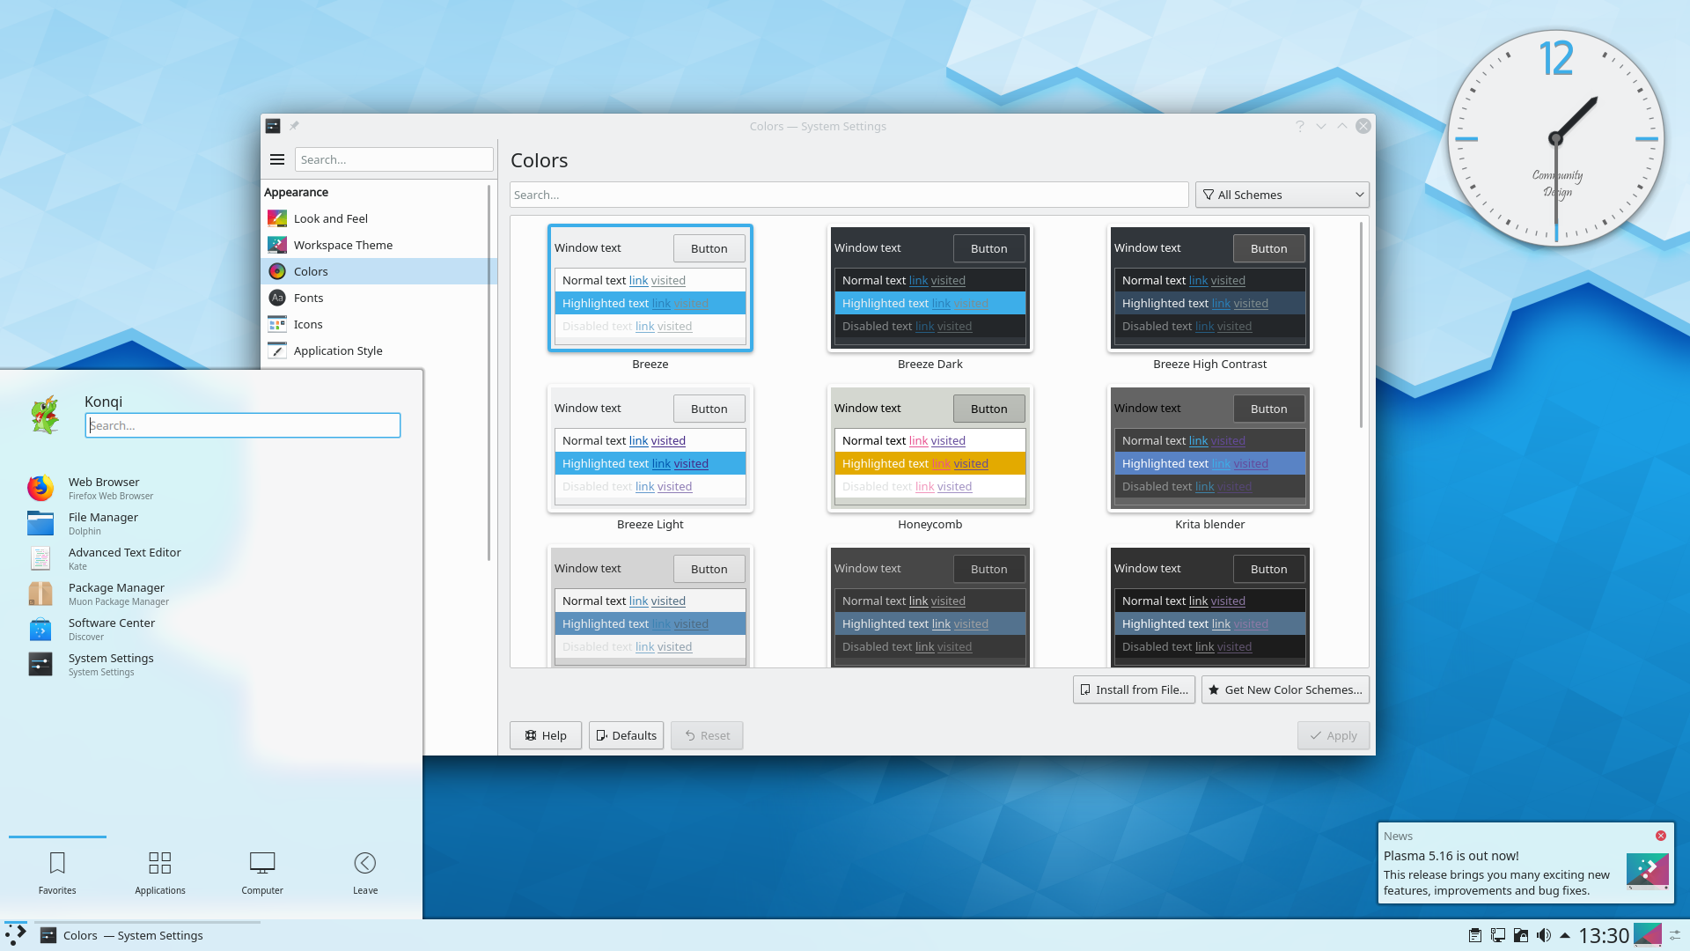Click the Fonts settings icon
Viewport: 1690px width, 951px height.
click(276, 298)
